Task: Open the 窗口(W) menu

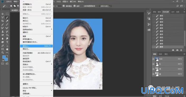Action: coord(73,2)
